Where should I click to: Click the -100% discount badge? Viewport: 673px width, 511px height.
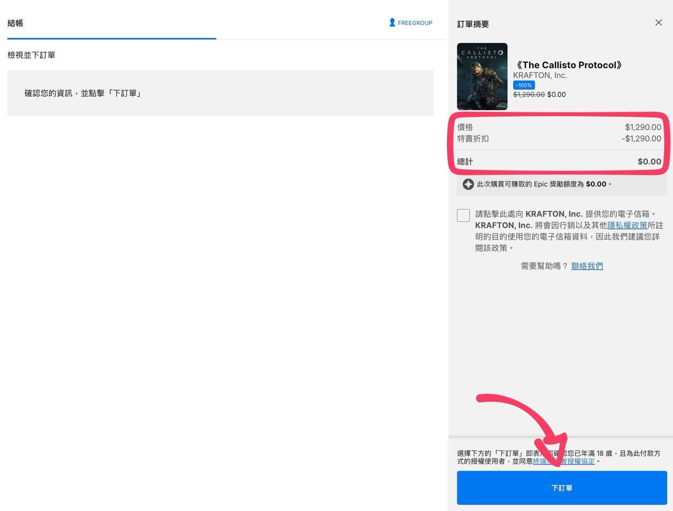click(523, 85)
